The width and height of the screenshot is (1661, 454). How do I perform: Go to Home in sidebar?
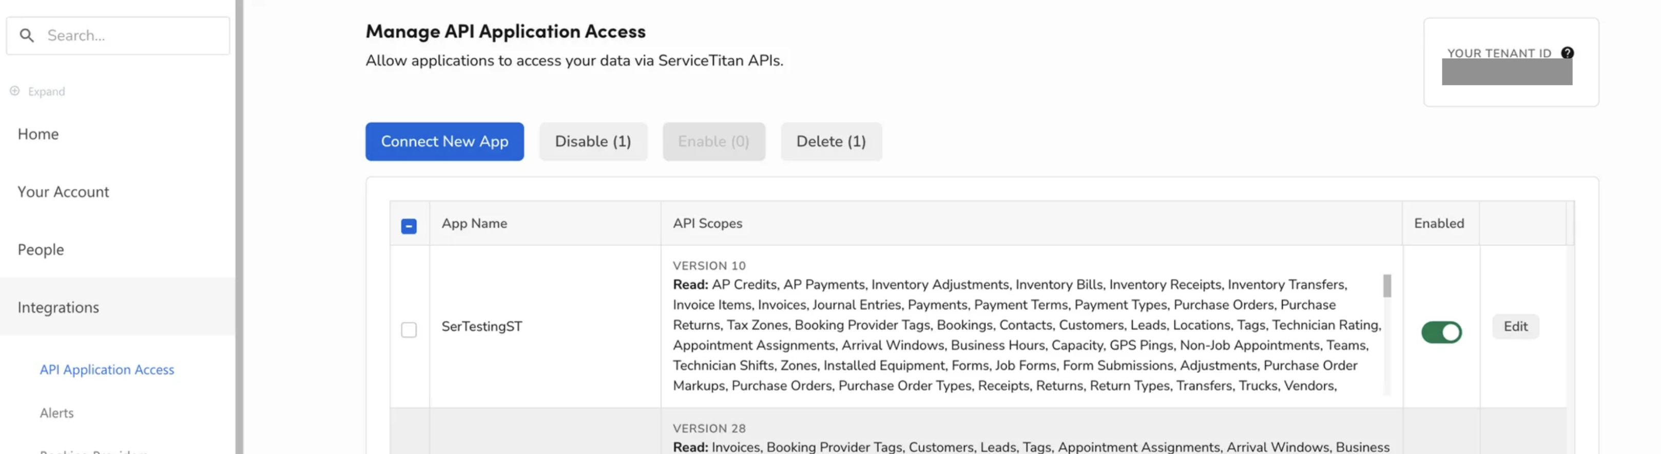click(38, 134)
